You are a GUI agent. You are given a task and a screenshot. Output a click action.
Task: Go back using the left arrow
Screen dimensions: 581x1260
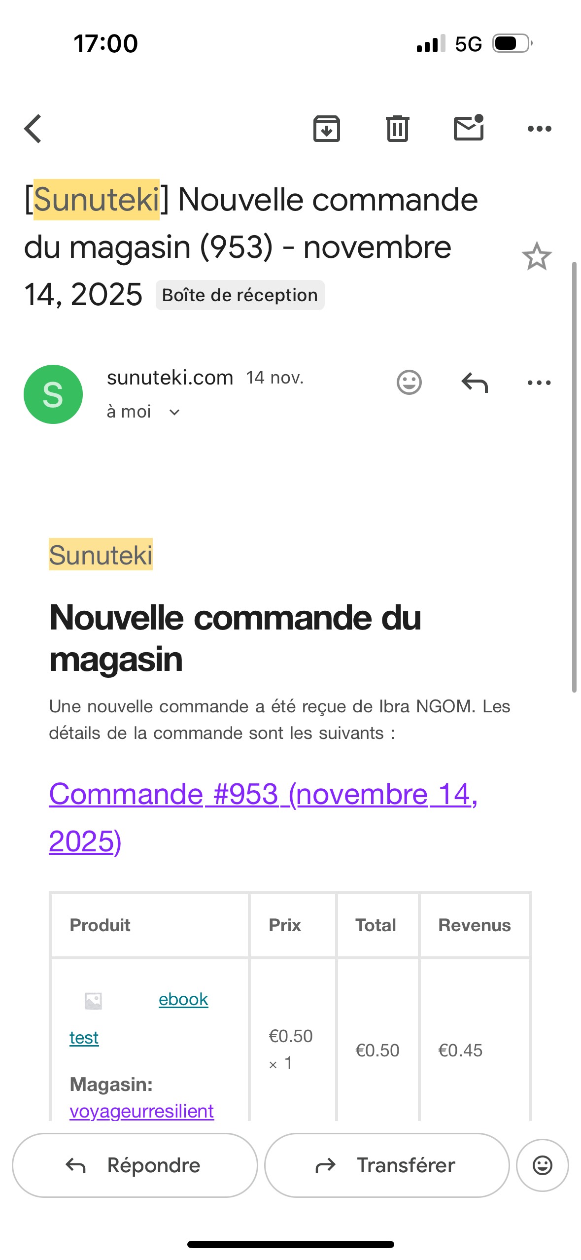[33, 129]
